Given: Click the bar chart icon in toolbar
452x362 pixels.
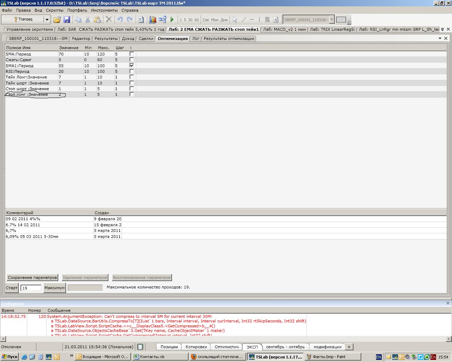Looking at the screenshot, I should [153, 20].
